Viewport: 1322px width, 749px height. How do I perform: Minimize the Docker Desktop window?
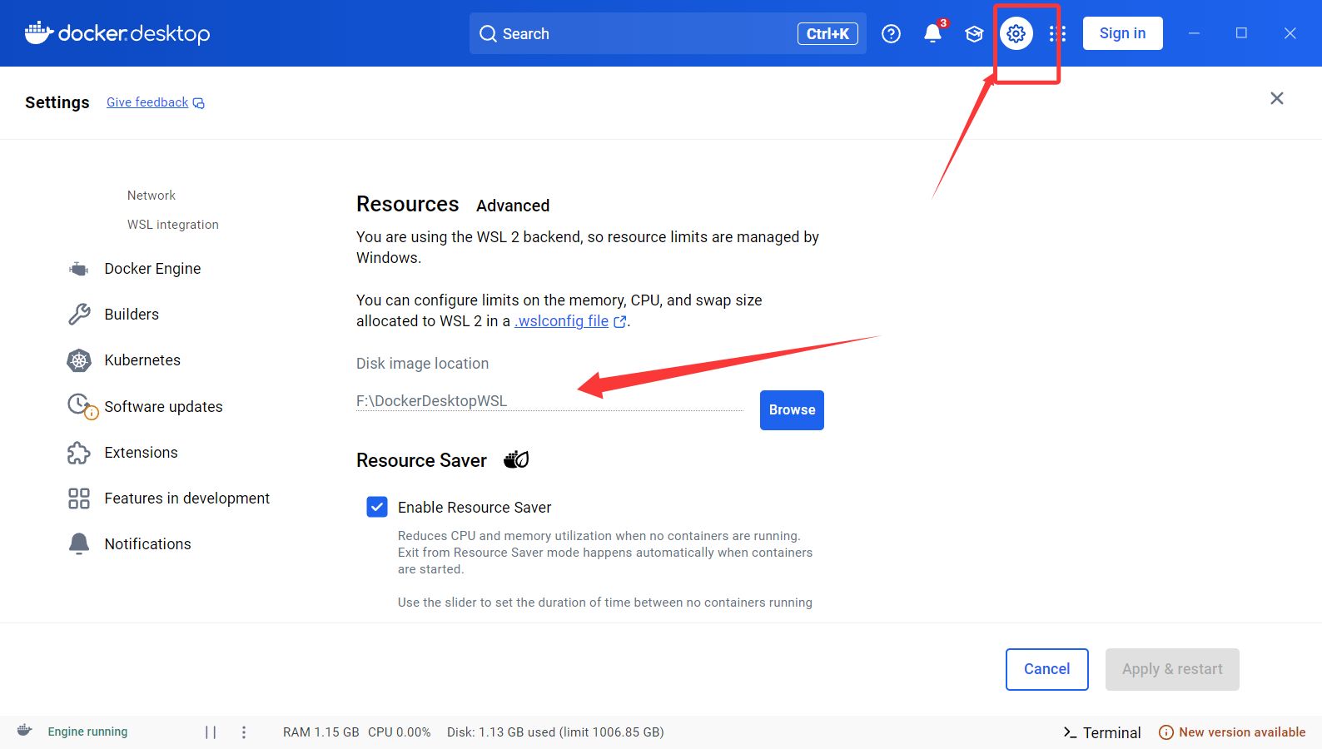(x=1194, y=33)
